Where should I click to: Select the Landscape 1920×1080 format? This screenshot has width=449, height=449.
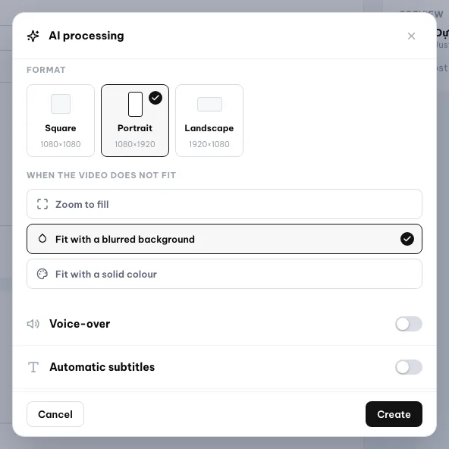point(209,121)
